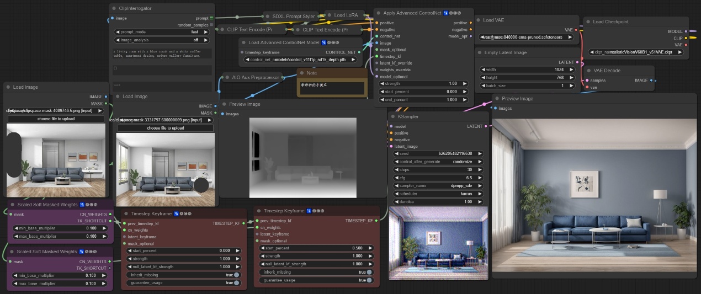Increase the KSampler steps value with right arrow
This screenshot has width=701, height=294.
[x=484, y=170]
